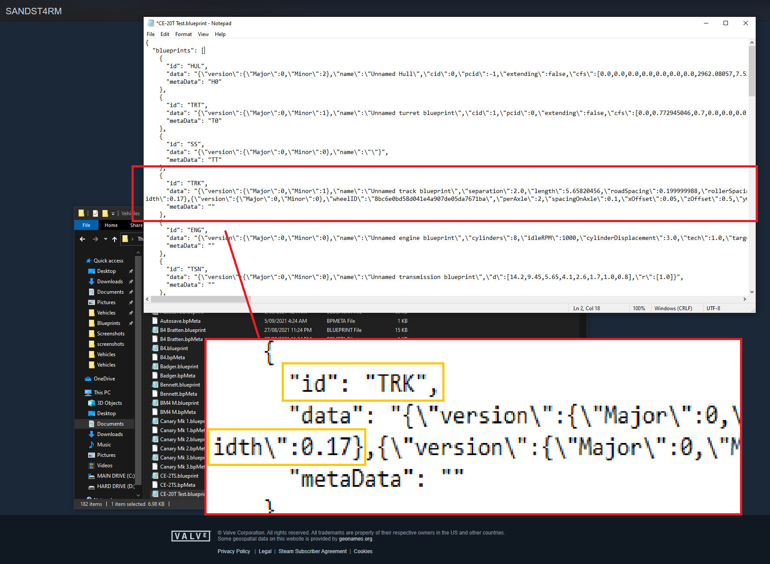Screen dimensions: 770x564
Task: Open Explorer recent locations dropdown
Action: coord(105,239)
